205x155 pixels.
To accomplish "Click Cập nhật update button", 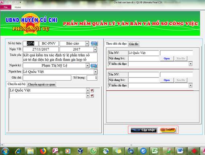I will pyautogui.click(x=143, y=130).
